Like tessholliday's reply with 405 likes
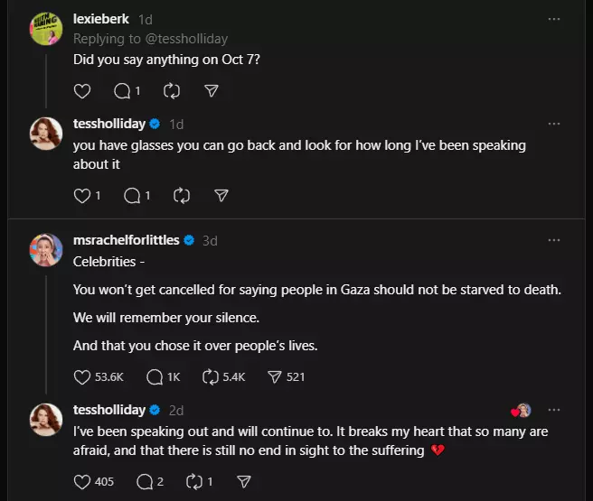 pos(94,482)
